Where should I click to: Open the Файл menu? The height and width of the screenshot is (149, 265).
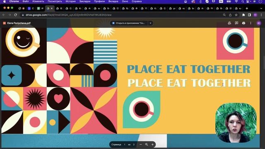coord(26,1)
